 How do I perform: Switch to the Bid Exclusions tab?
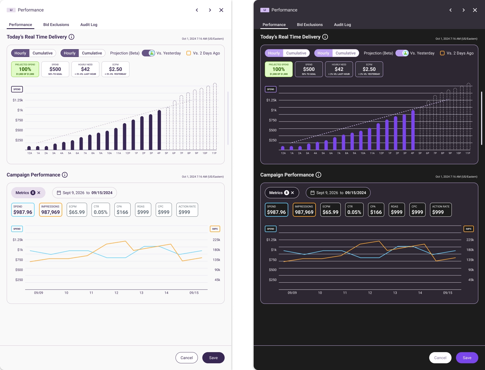[56, 25]
